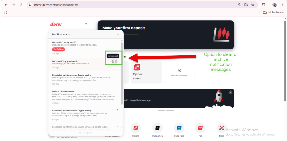Viewport: 287px width, 141px height.
Task: Open the Chrome profile avatar
Action: tap(275, 5)
